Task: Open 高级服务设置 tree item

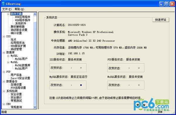Action: coord(19,30)
